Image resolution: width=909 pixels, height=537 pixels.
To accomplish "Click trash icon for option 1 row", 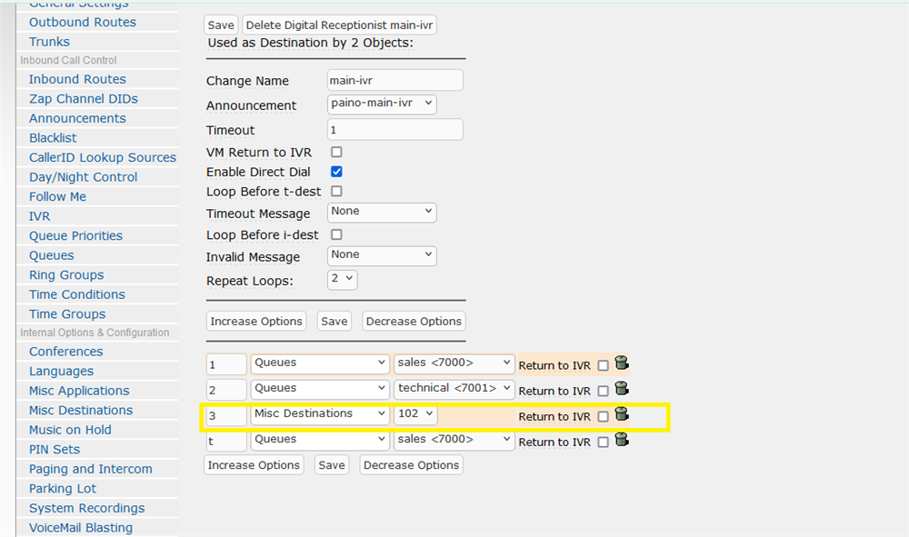I will click(622, 363).
